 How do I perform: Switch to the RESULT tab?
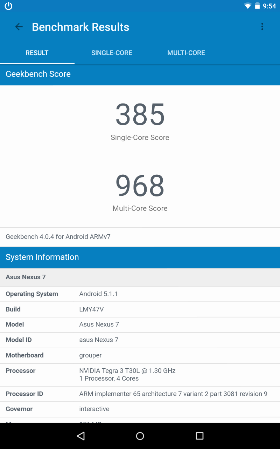37,53
